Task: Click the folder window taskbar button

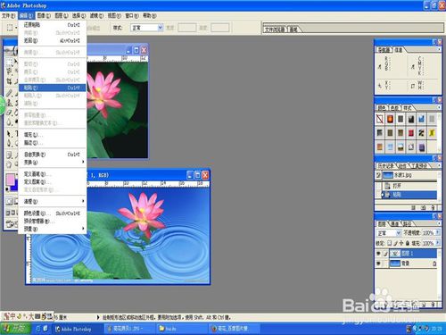Action: coord(182,329)
